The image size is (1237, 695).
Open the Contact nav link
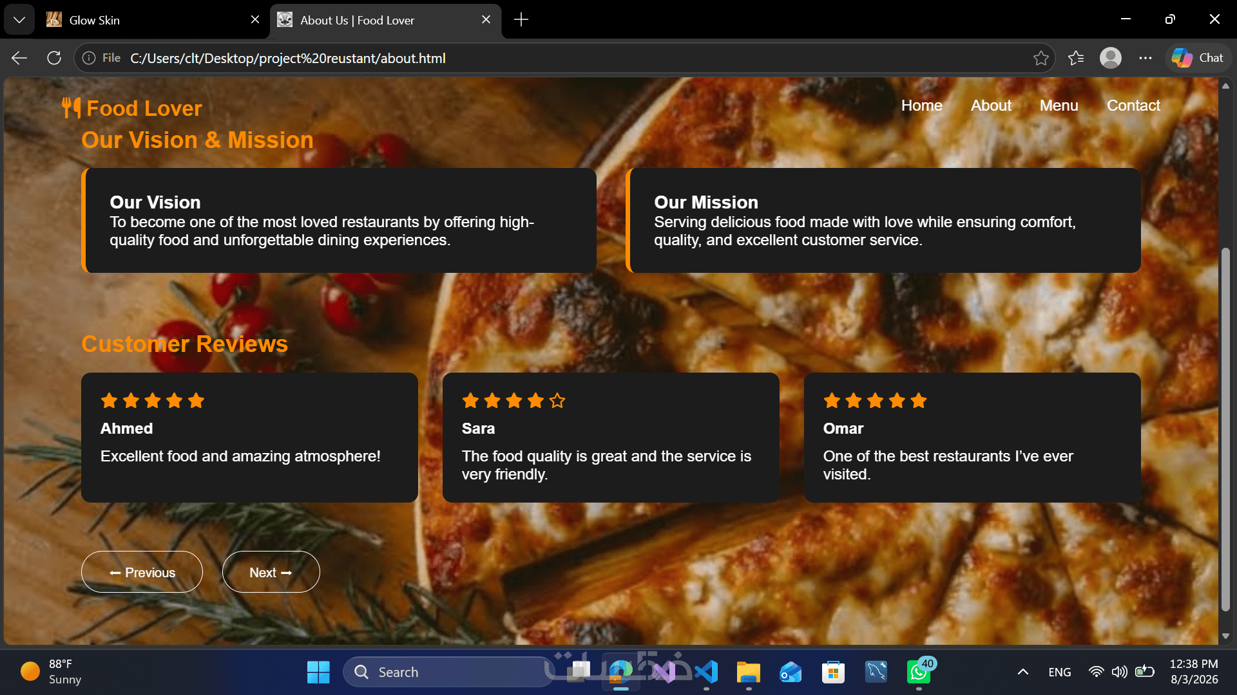point(1133,106)
